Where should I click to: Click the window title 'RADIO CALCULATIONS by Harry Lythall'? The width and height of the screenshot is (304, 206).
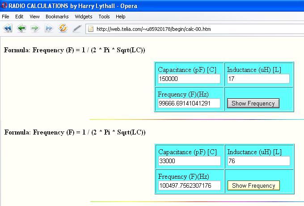coord(62,6)
